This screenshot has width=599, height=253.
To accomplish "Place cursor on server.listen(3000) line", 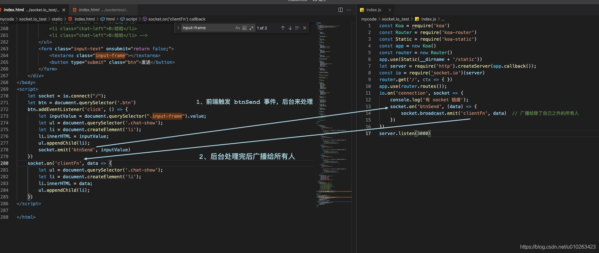I will tap(405, 133).
